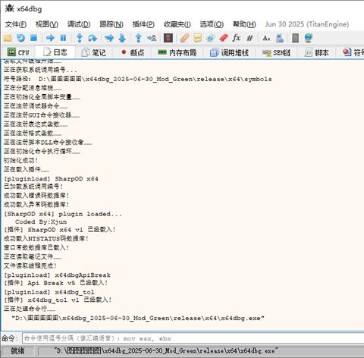Click log line '初始化成功!'
The image size is (364, 358).
coord(20,160)
